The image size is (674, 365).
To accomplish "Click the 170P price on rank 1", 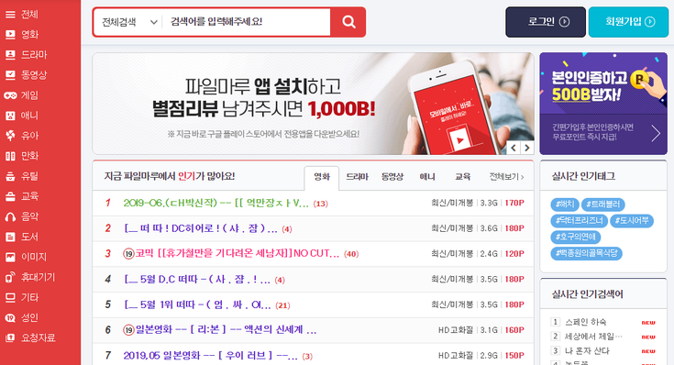I will coord(514,203).
